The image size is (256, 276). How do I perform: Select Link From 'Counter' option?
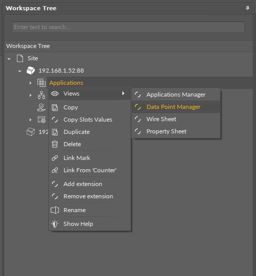[x=90, y=170]
